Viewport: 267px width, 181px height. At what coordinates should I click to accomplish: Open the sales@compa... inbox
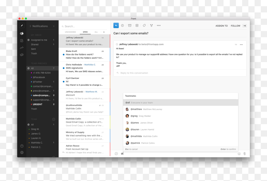(42, 95)
